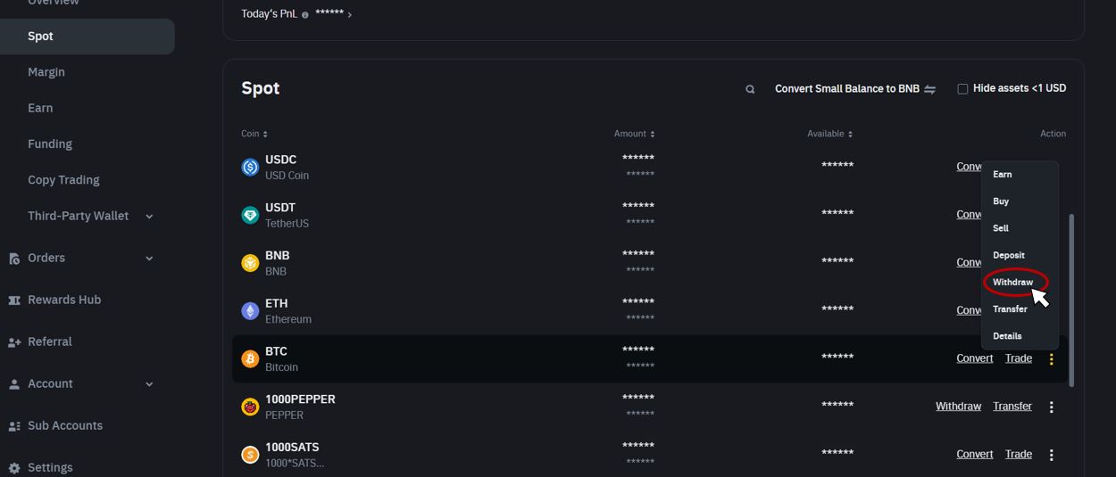The image size is (1116, 477).
Task: Expand the Account section chevron
Action: click(149, 384)
